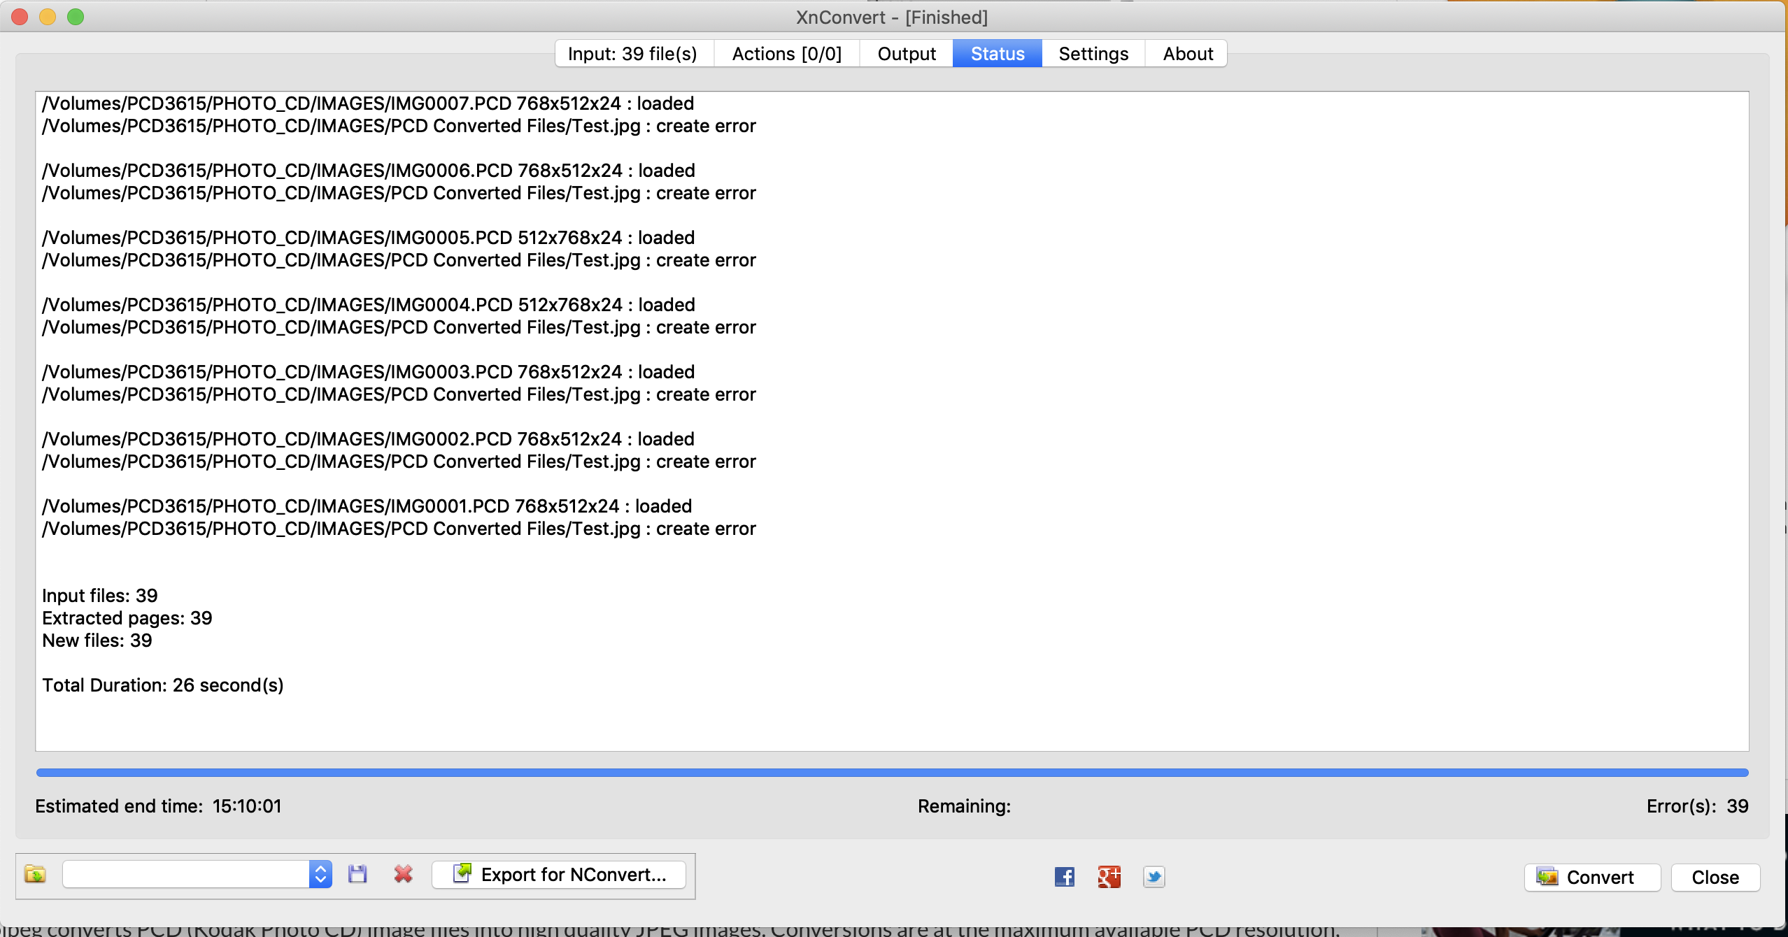Open the Google Plus share icon
The image size is (1788, 937).
pos(1109,877)
